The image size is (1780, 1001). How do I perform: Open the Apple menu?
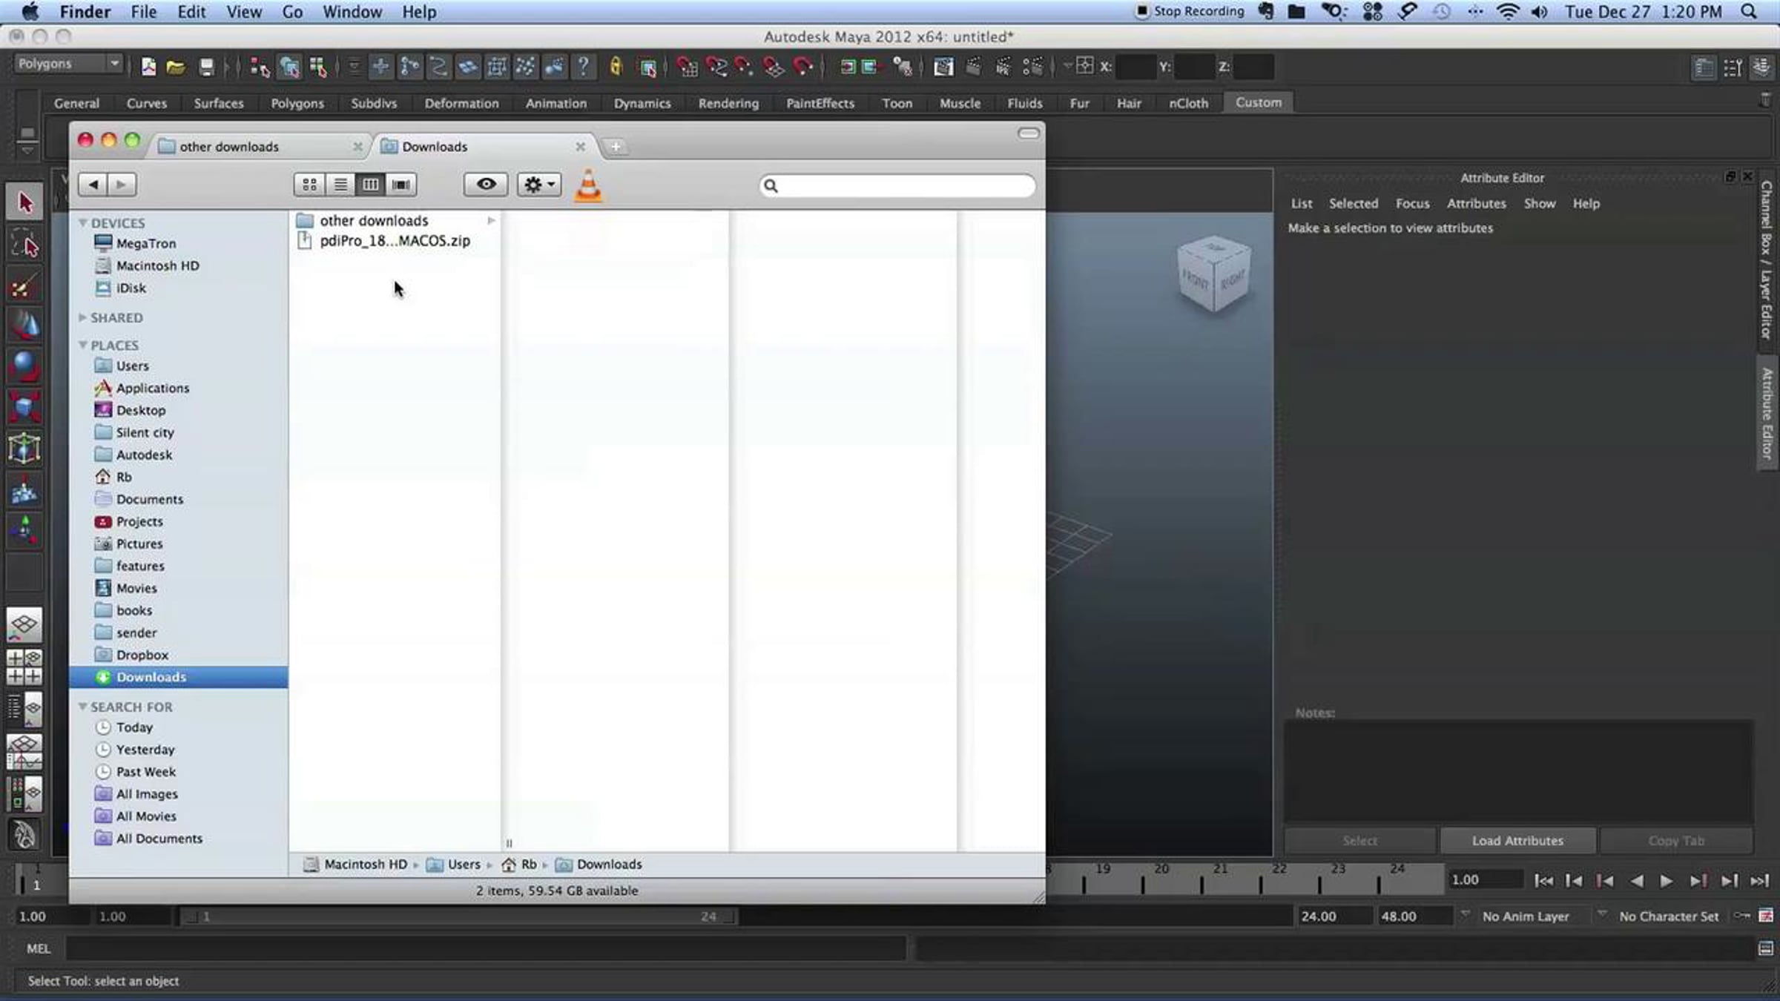[x=30, y=11]
